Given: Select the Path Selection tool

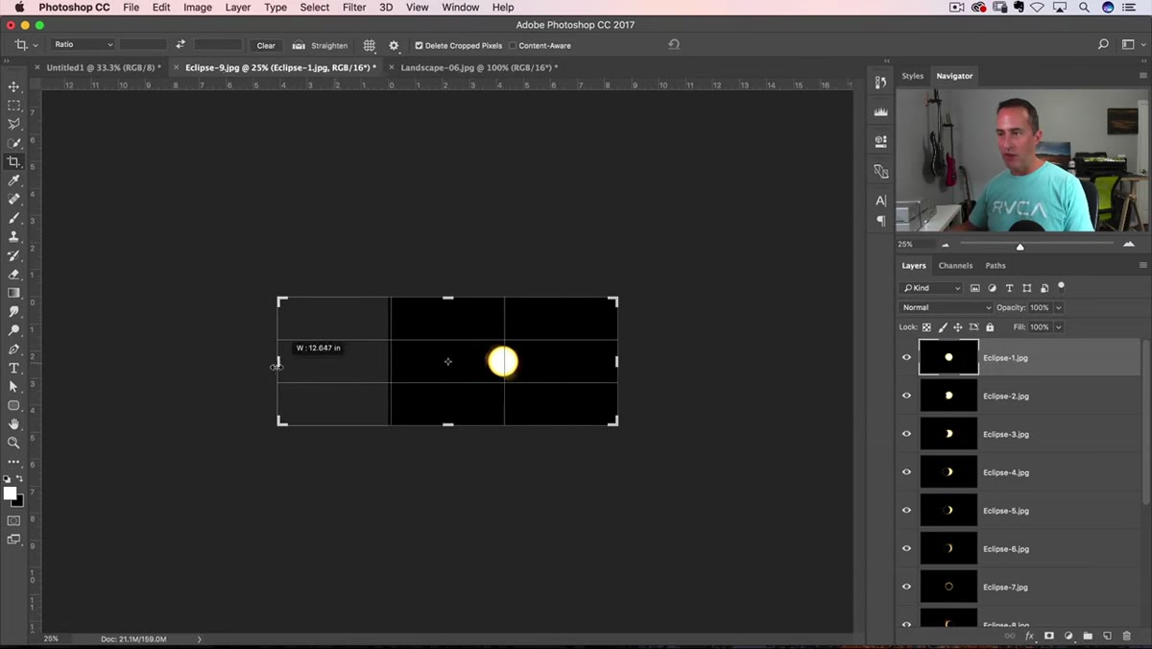Looking at the screenshot, I should coord(13,386).
